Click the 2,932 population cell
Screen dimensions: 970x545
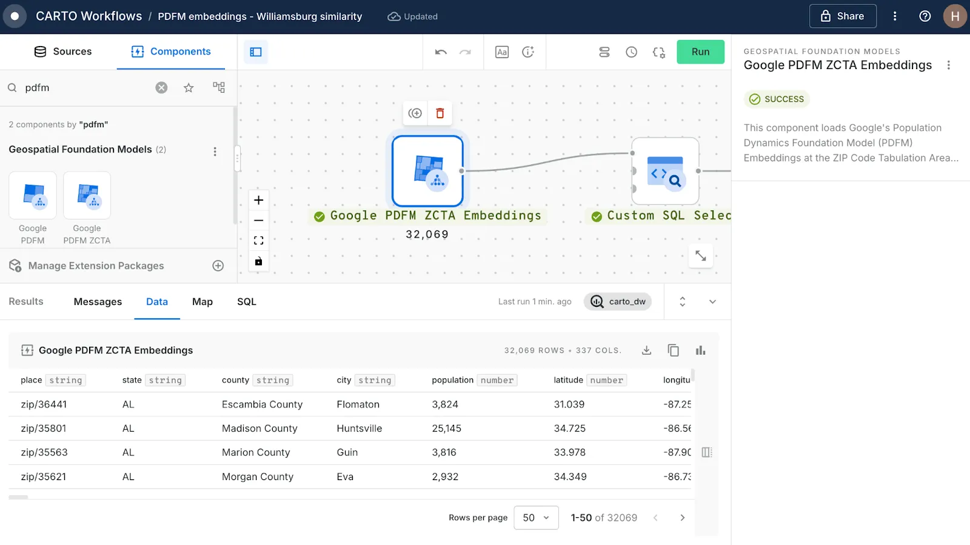pyautogui.click(x=445, y=477)
